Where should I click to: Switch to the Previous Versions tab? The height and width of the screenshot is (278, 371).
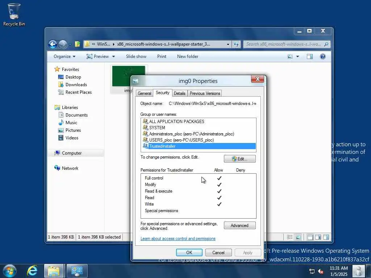click(x=205, y=93)
